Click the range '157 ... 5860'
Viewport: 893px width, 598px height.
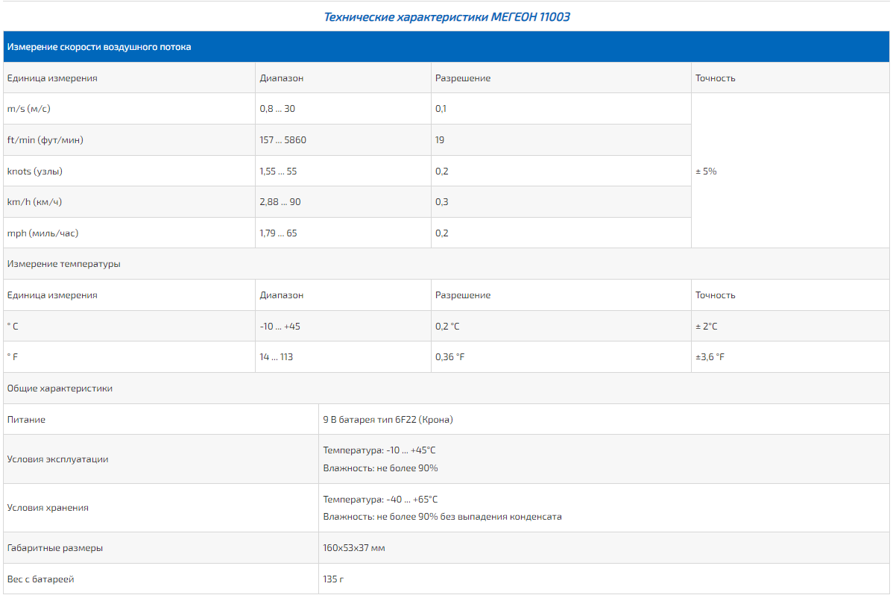(x=283, y=140)
